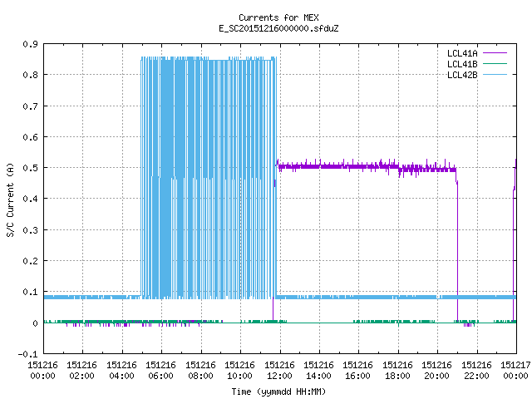
Task: Click the x-axis label 'Time (yymmdd HH:MM)'
Action: [x=278, y=392]
